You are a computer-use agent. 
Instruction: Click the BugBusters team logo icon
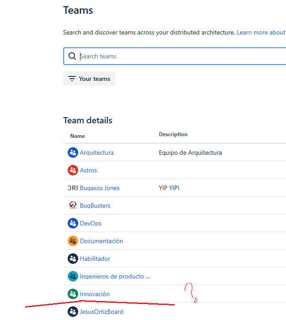pyautogui.click(x=72, y=205)
